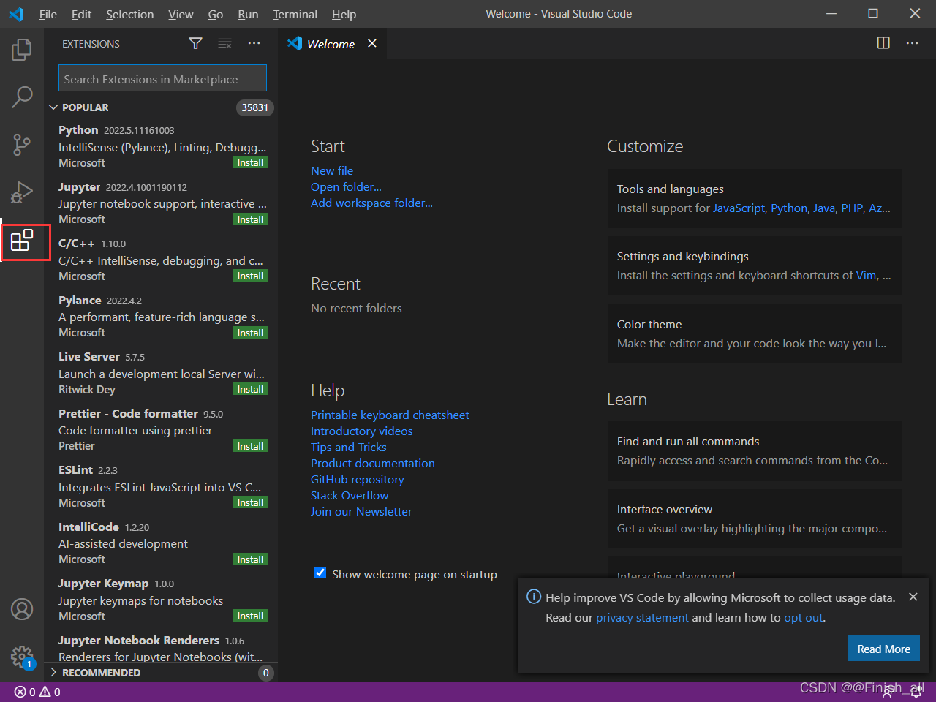Install the Pylance extension
This screenshot has height=702, width=936.
[x=250, y=333]
